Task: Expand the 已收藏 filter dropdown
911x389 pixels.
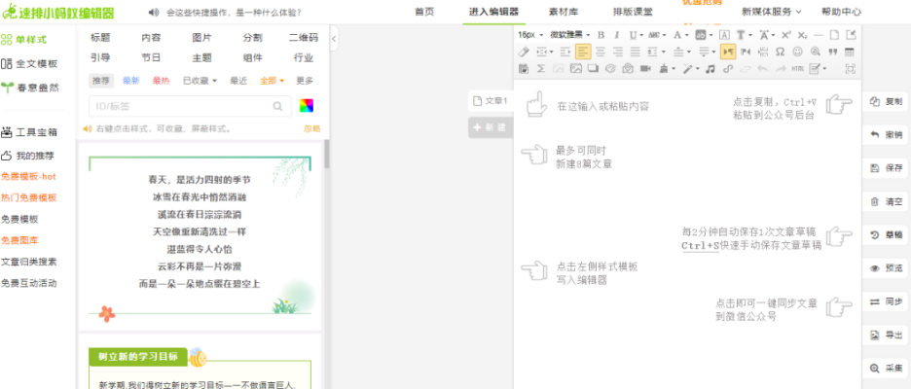Action: pyautogui.click(x=200, y=81)
